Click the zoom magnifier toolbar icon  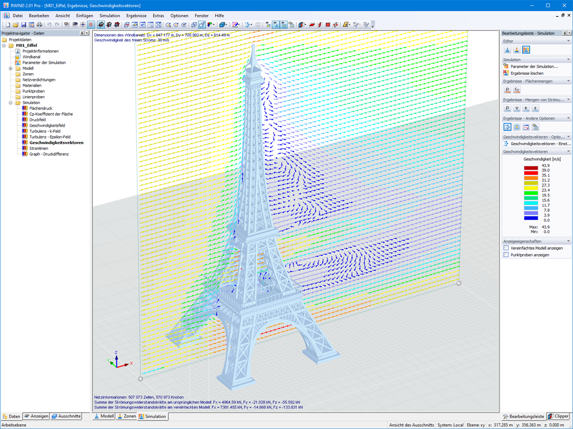pos(150,25)
